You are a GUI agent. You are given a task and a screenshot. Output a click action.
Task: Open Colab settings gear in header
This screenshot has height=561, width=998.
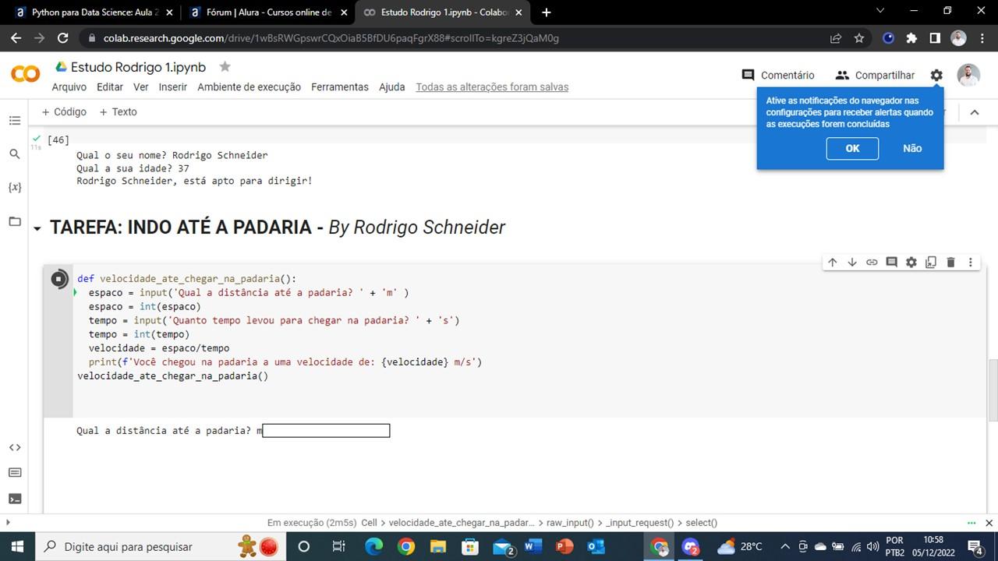(936, 75)
